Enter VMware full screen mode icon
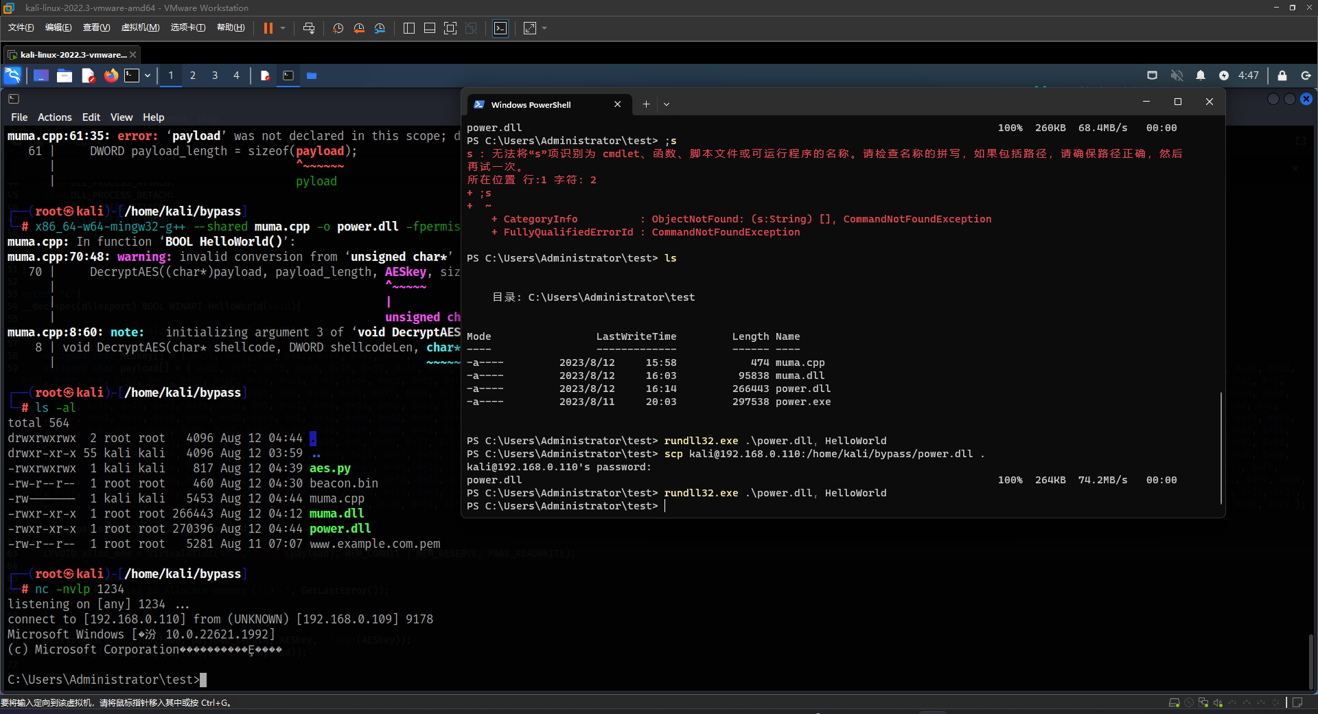The image size is (1318, 714). point(450,28)
